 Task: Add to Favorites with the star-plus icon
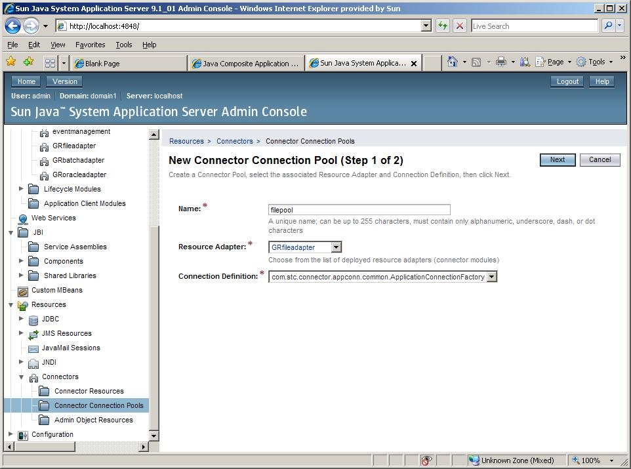29,62
